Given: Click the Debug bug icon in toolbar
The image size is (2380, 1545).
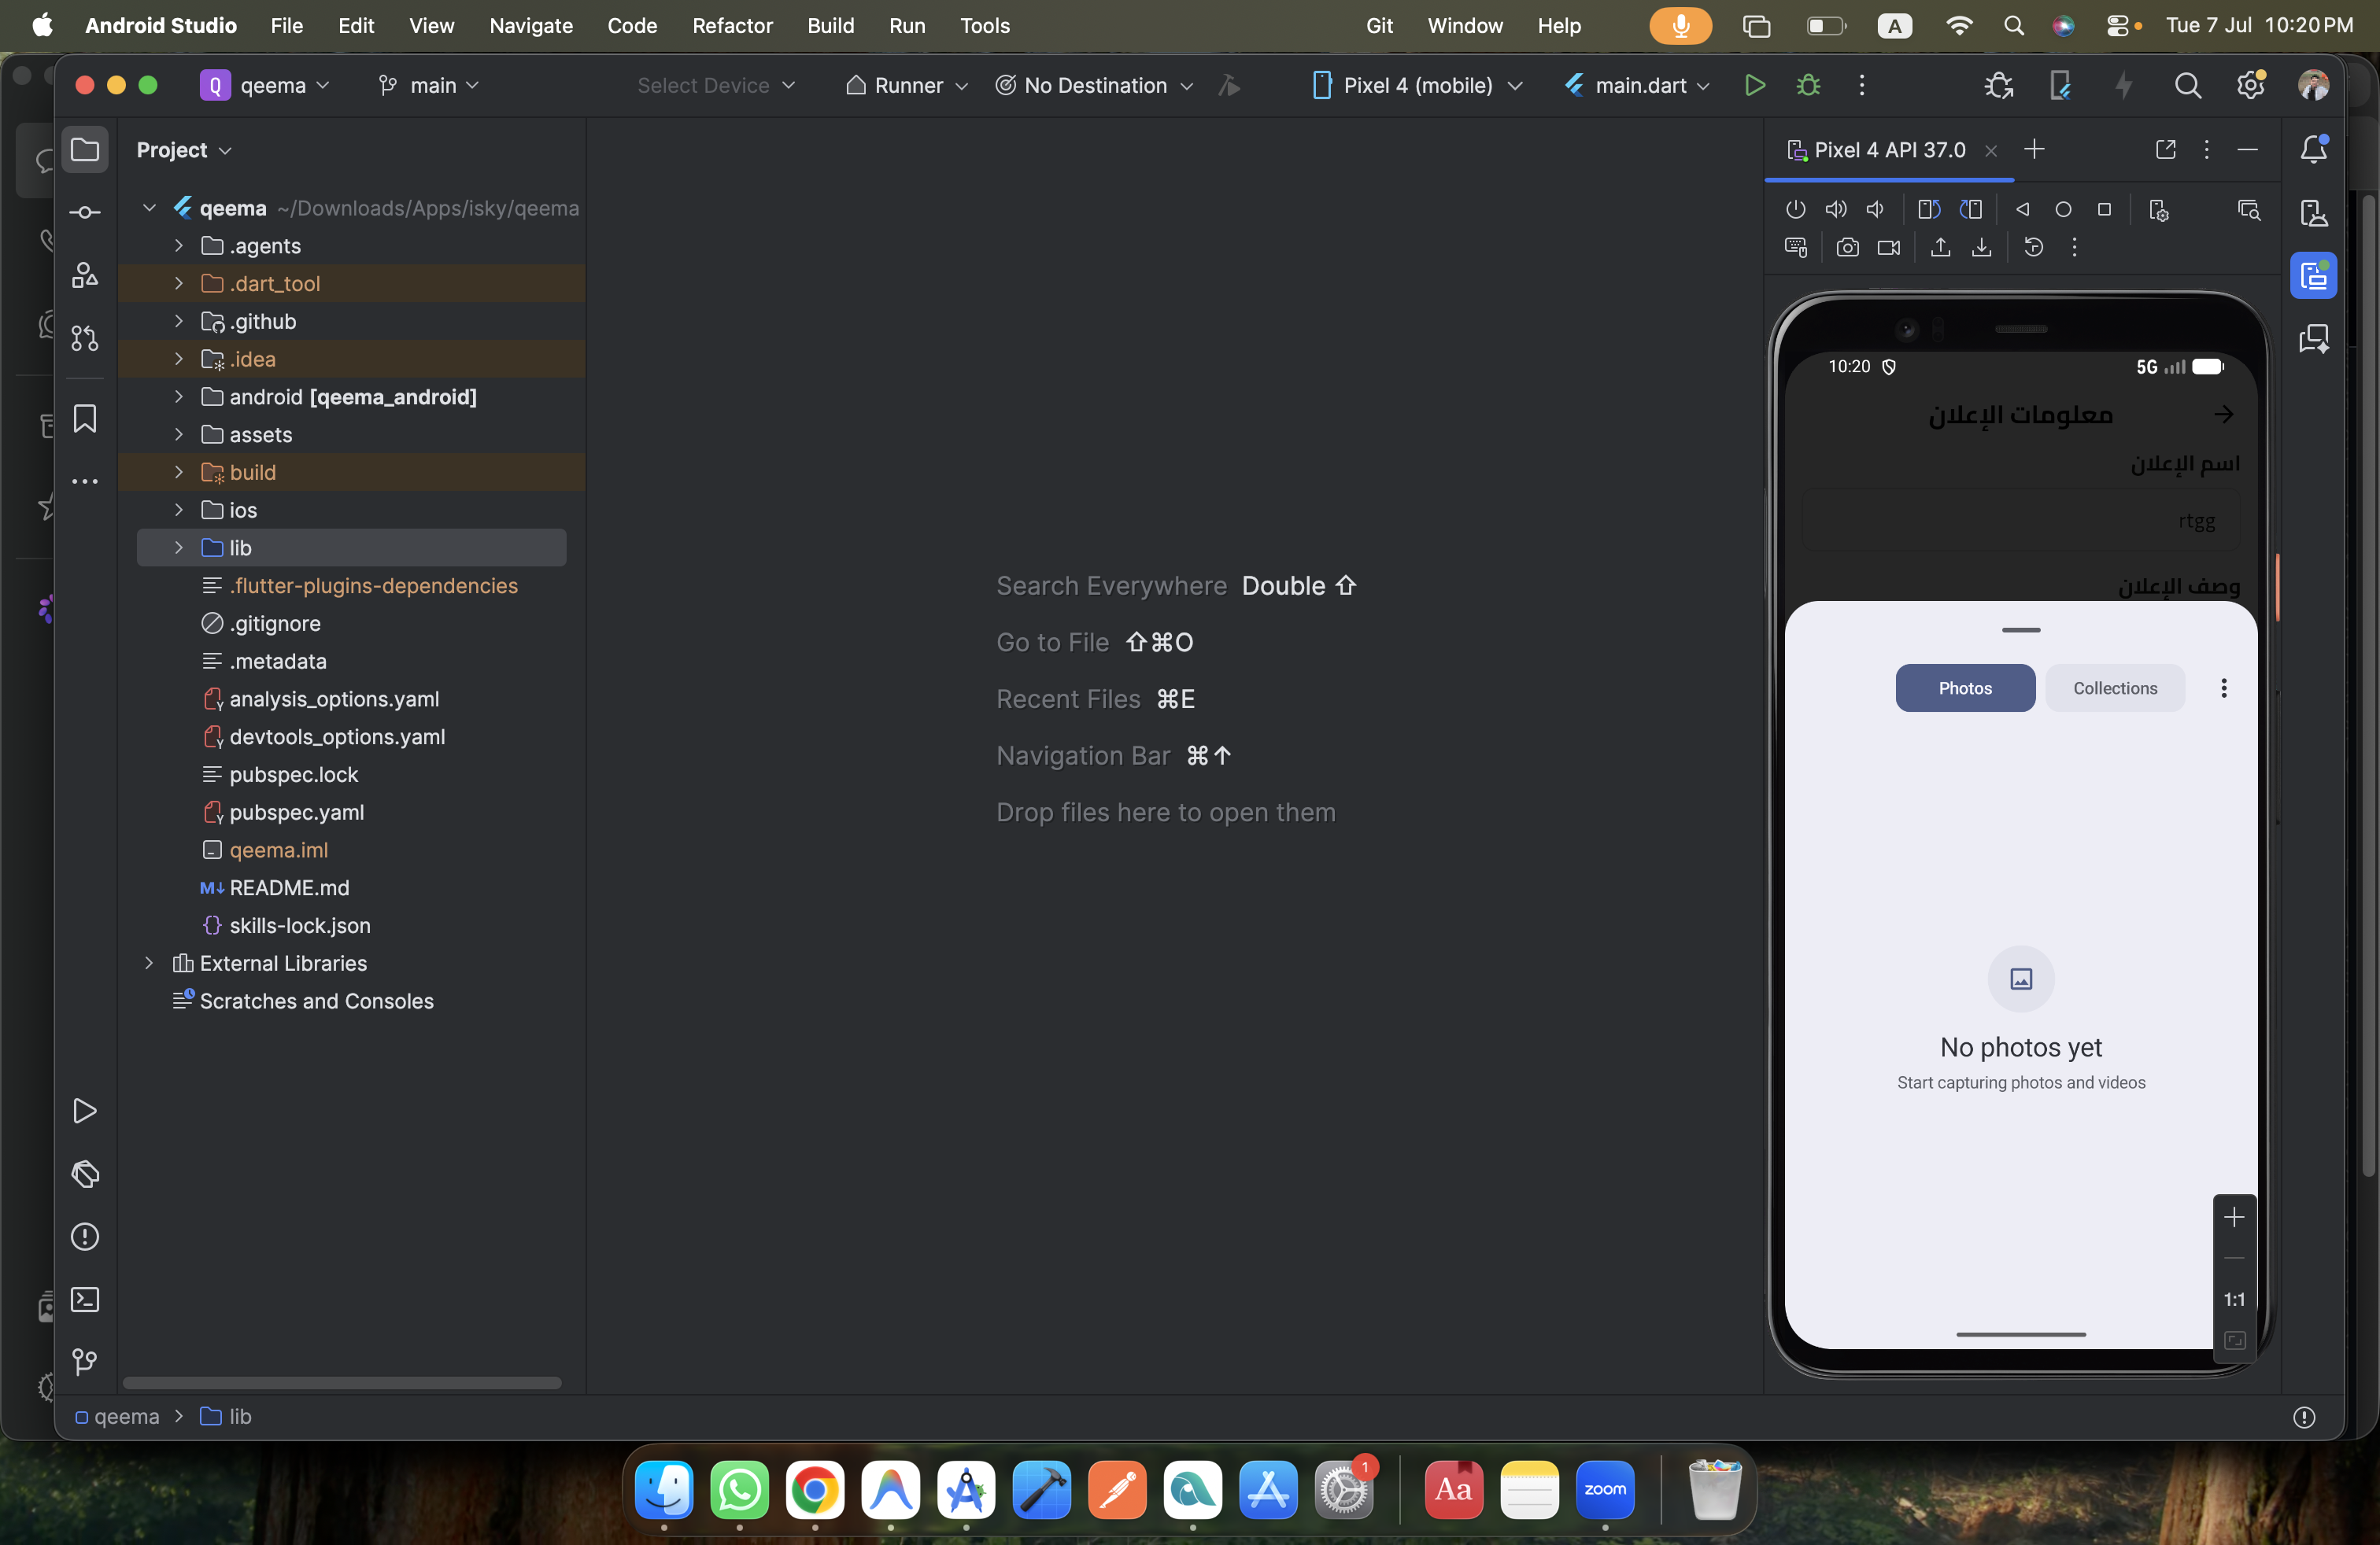Looking at the screenshot, I should pos(1808,86).
